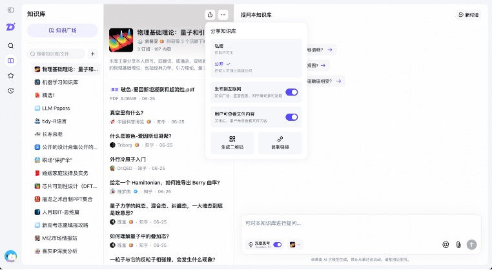Select the 公开的设计合集 knowledge base
Screen dimensions: 492x270
[67, 147]
